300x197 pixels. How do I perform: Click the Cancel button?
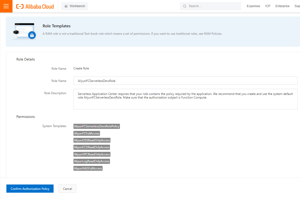click(67, 189)
